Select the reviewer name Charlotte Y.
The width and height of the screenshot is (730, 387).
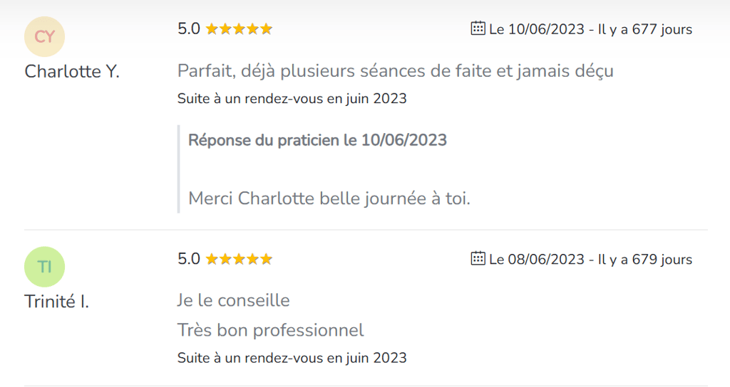pyautogui.click(x=72, y=72)
